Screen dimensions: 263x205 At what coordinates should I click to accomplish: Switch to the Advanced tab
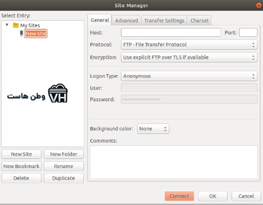coord(127,20)
